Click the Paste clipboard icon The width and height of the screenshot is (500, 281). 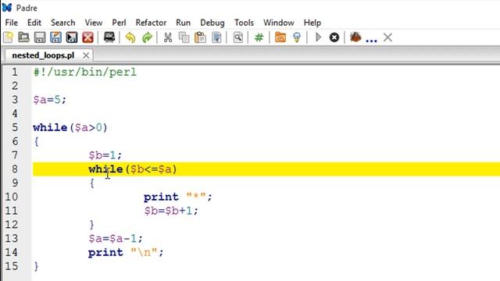tap(200, 37)
